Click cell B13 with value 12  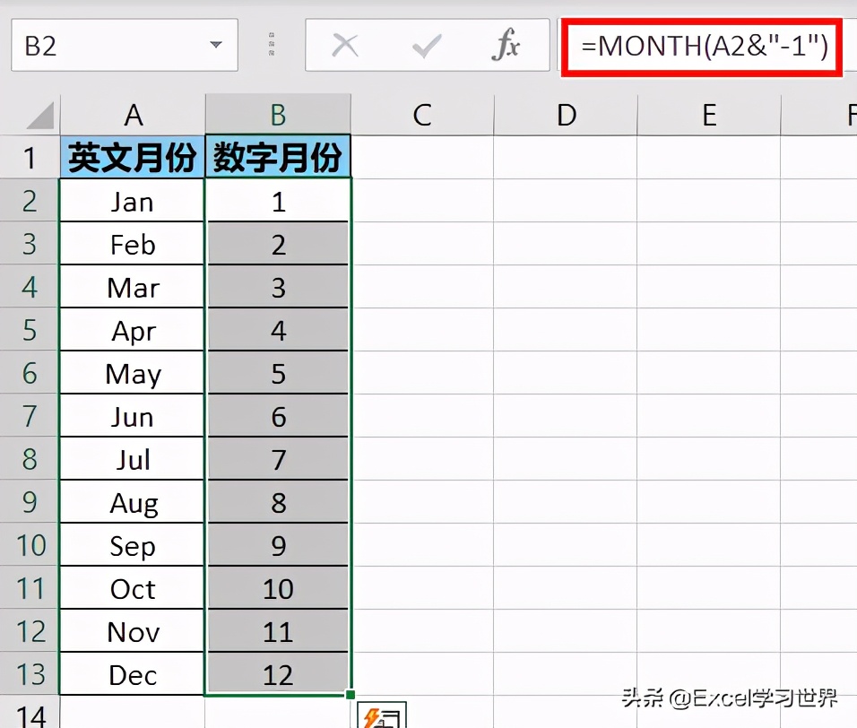(x=278, y=674)
